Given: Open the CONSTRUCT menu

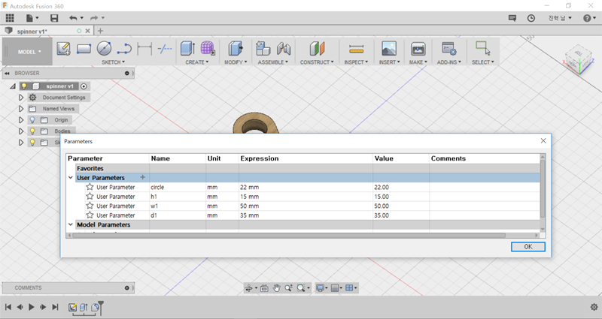Looking at the screenshot, I should [x=317, y=62].
